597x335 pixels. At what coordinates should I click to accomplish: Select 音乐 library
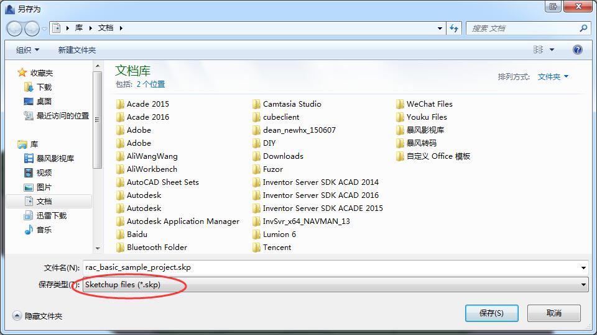coord(38,230)
